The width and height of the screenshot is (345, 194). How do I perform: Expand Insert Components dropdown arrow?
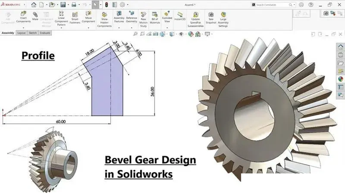click(23, 28)
